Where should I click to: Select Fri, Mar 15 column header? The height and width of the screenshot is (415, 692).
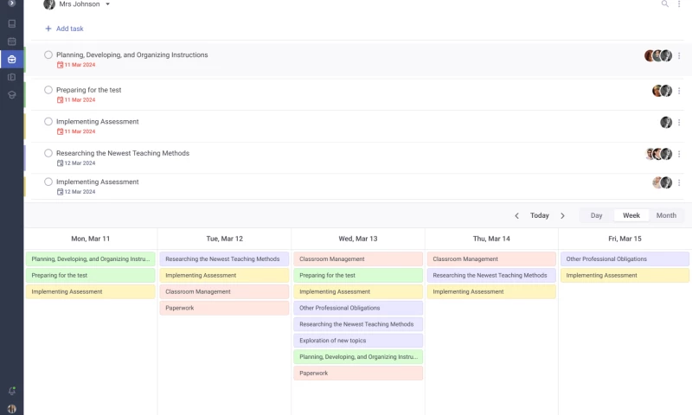pyautogui.click(x=625, y=239)
